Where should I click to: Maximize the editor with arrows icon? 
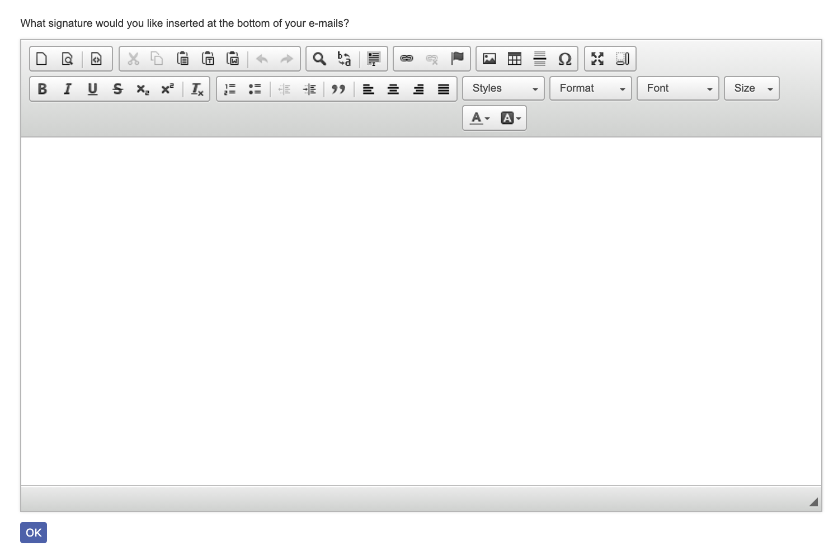(x=597, y=59)
